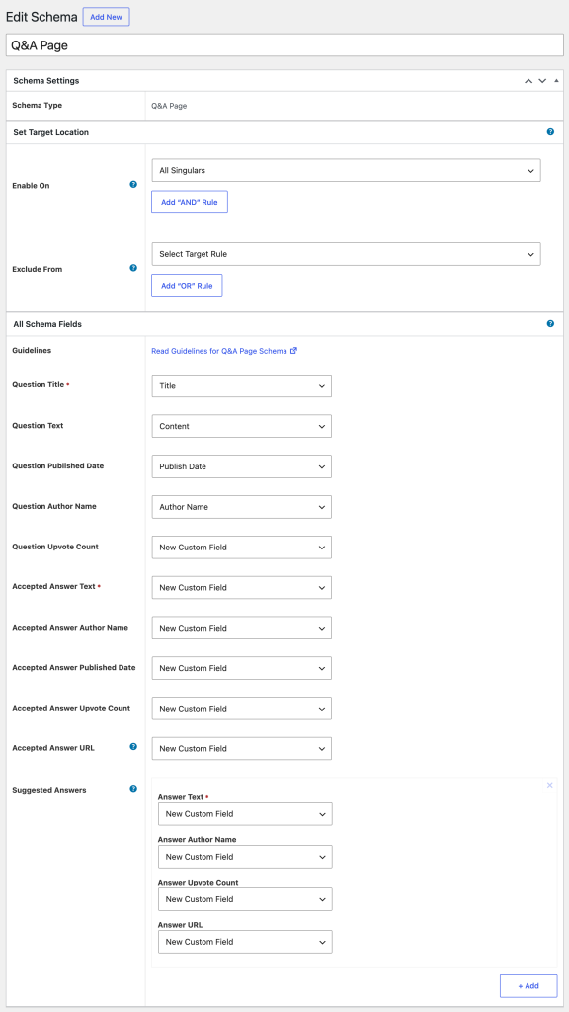The width and height of the screenshot is (569, 1012).
Task: Click the Edit Schema page heading
Action: [x=41, y=17]
